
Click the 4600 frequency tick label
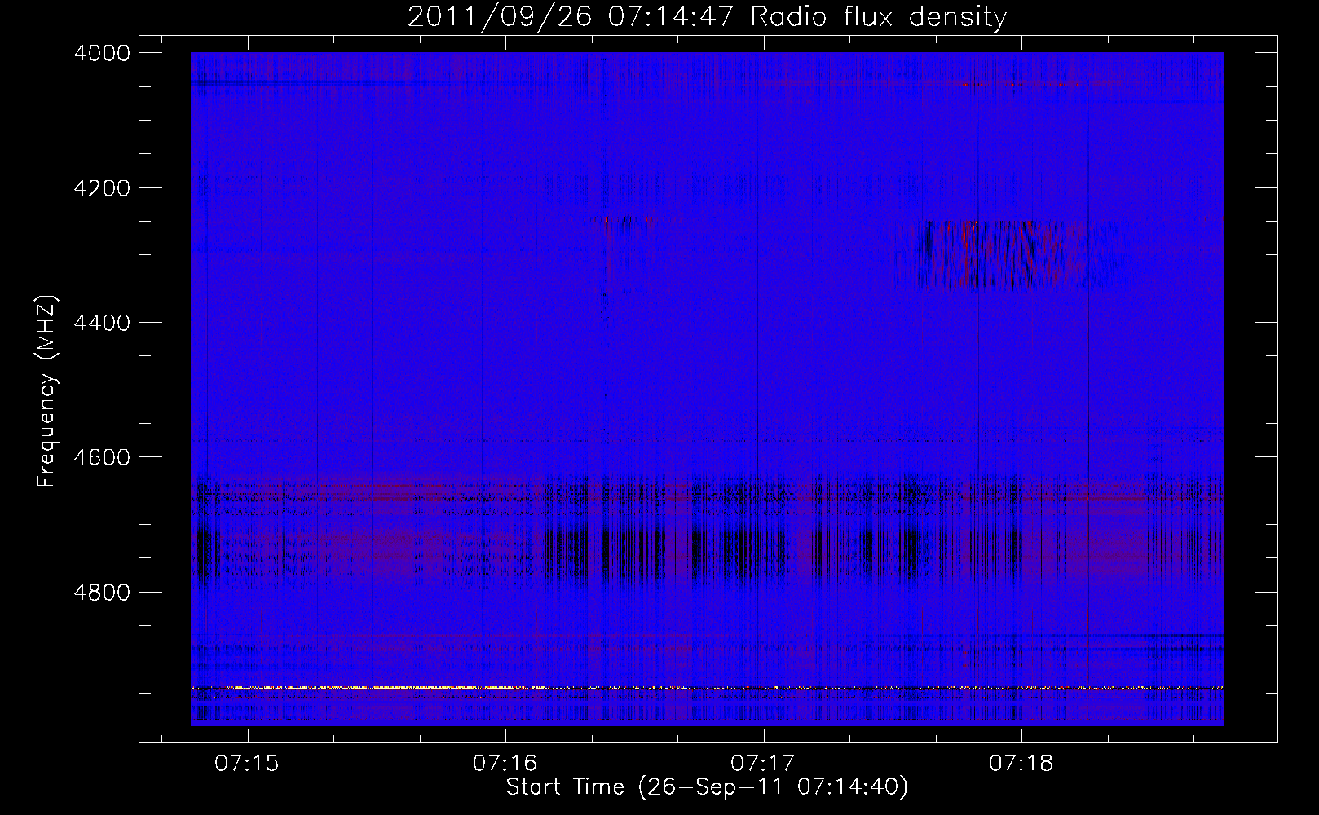(x=102, y=457)
